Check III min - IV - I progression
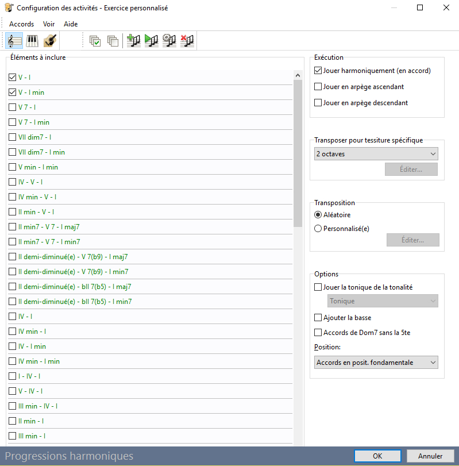This screenshot has height=466, width=459. [12, 406]
